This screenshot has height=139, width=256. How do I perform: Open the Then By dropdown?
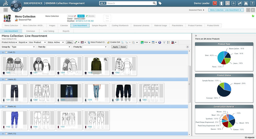pos(59,47)
